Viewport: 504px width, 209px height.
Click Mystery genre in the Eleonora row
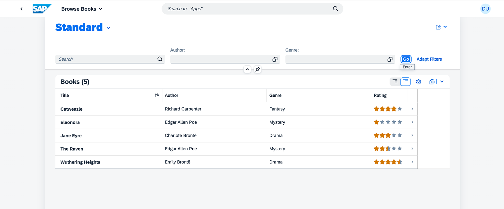(x=277, y=122)
